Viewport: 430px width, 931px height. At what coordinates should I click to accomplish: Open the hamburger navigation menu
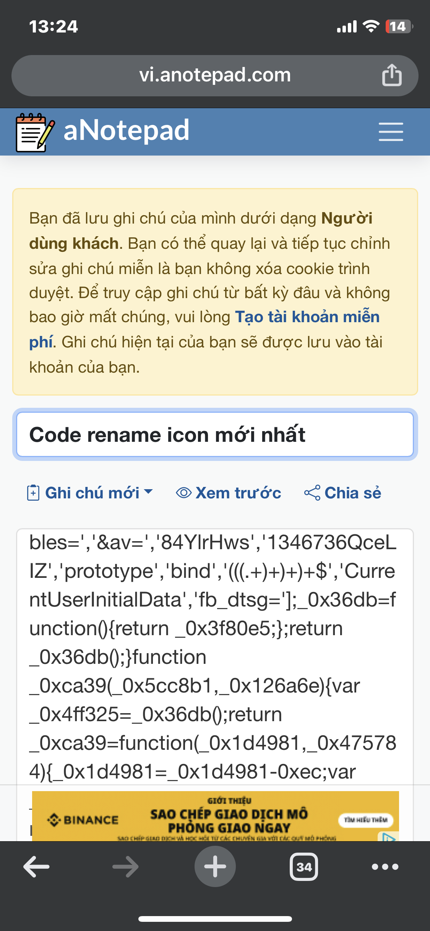click(391, 132)
